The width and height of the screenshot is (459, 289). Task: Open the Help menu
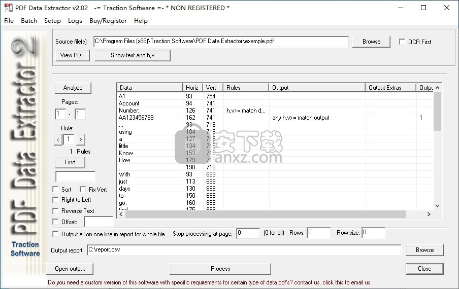point(141,21)
